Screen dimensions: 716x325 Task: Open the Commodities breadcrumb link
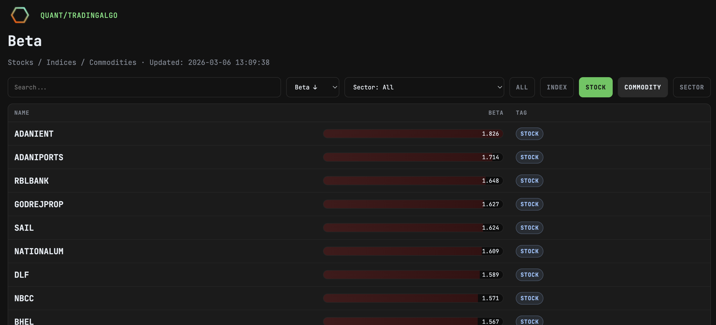pos(113,62)
